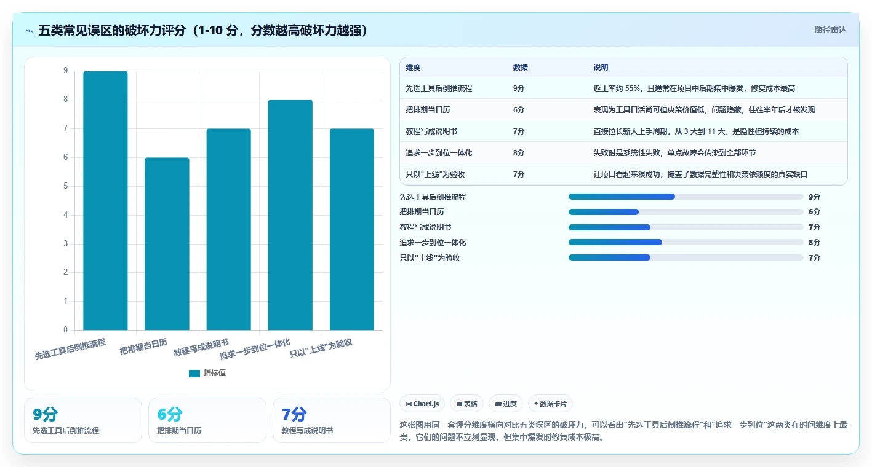
Task: Select table row 教程写成说明书
Action: (623, 131)
